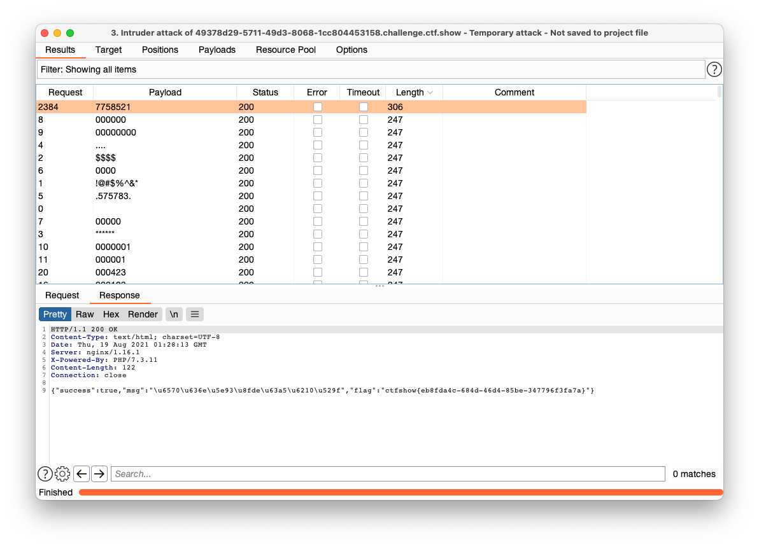Viewport: 759px width, 547px height.
Task: Sort results by Status column header
Action: (x=265, y=92)
